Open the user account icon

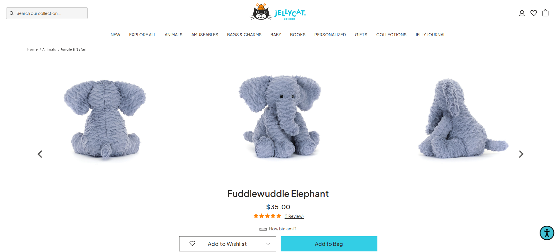coord(522,13)
